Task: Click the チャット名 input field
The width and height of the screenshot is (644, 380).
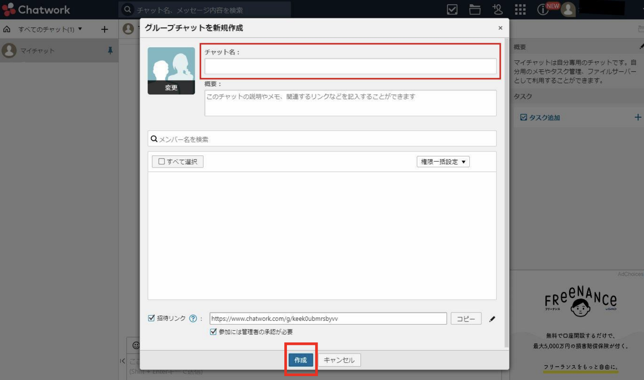Action: (350, 66)
